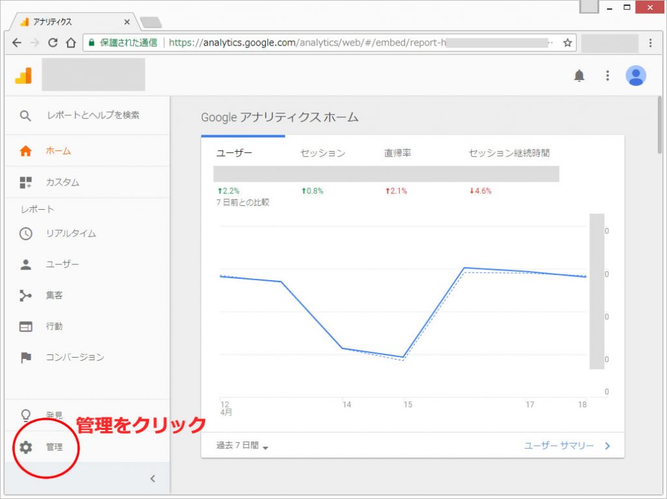
Task: Click the search magnifier icon in sidebar
Action: [x=25, y=115]
